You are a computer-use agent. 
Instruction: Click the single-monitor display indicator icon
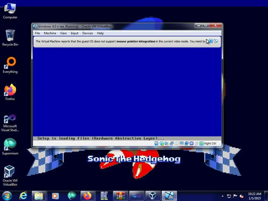tap(181, 143)
